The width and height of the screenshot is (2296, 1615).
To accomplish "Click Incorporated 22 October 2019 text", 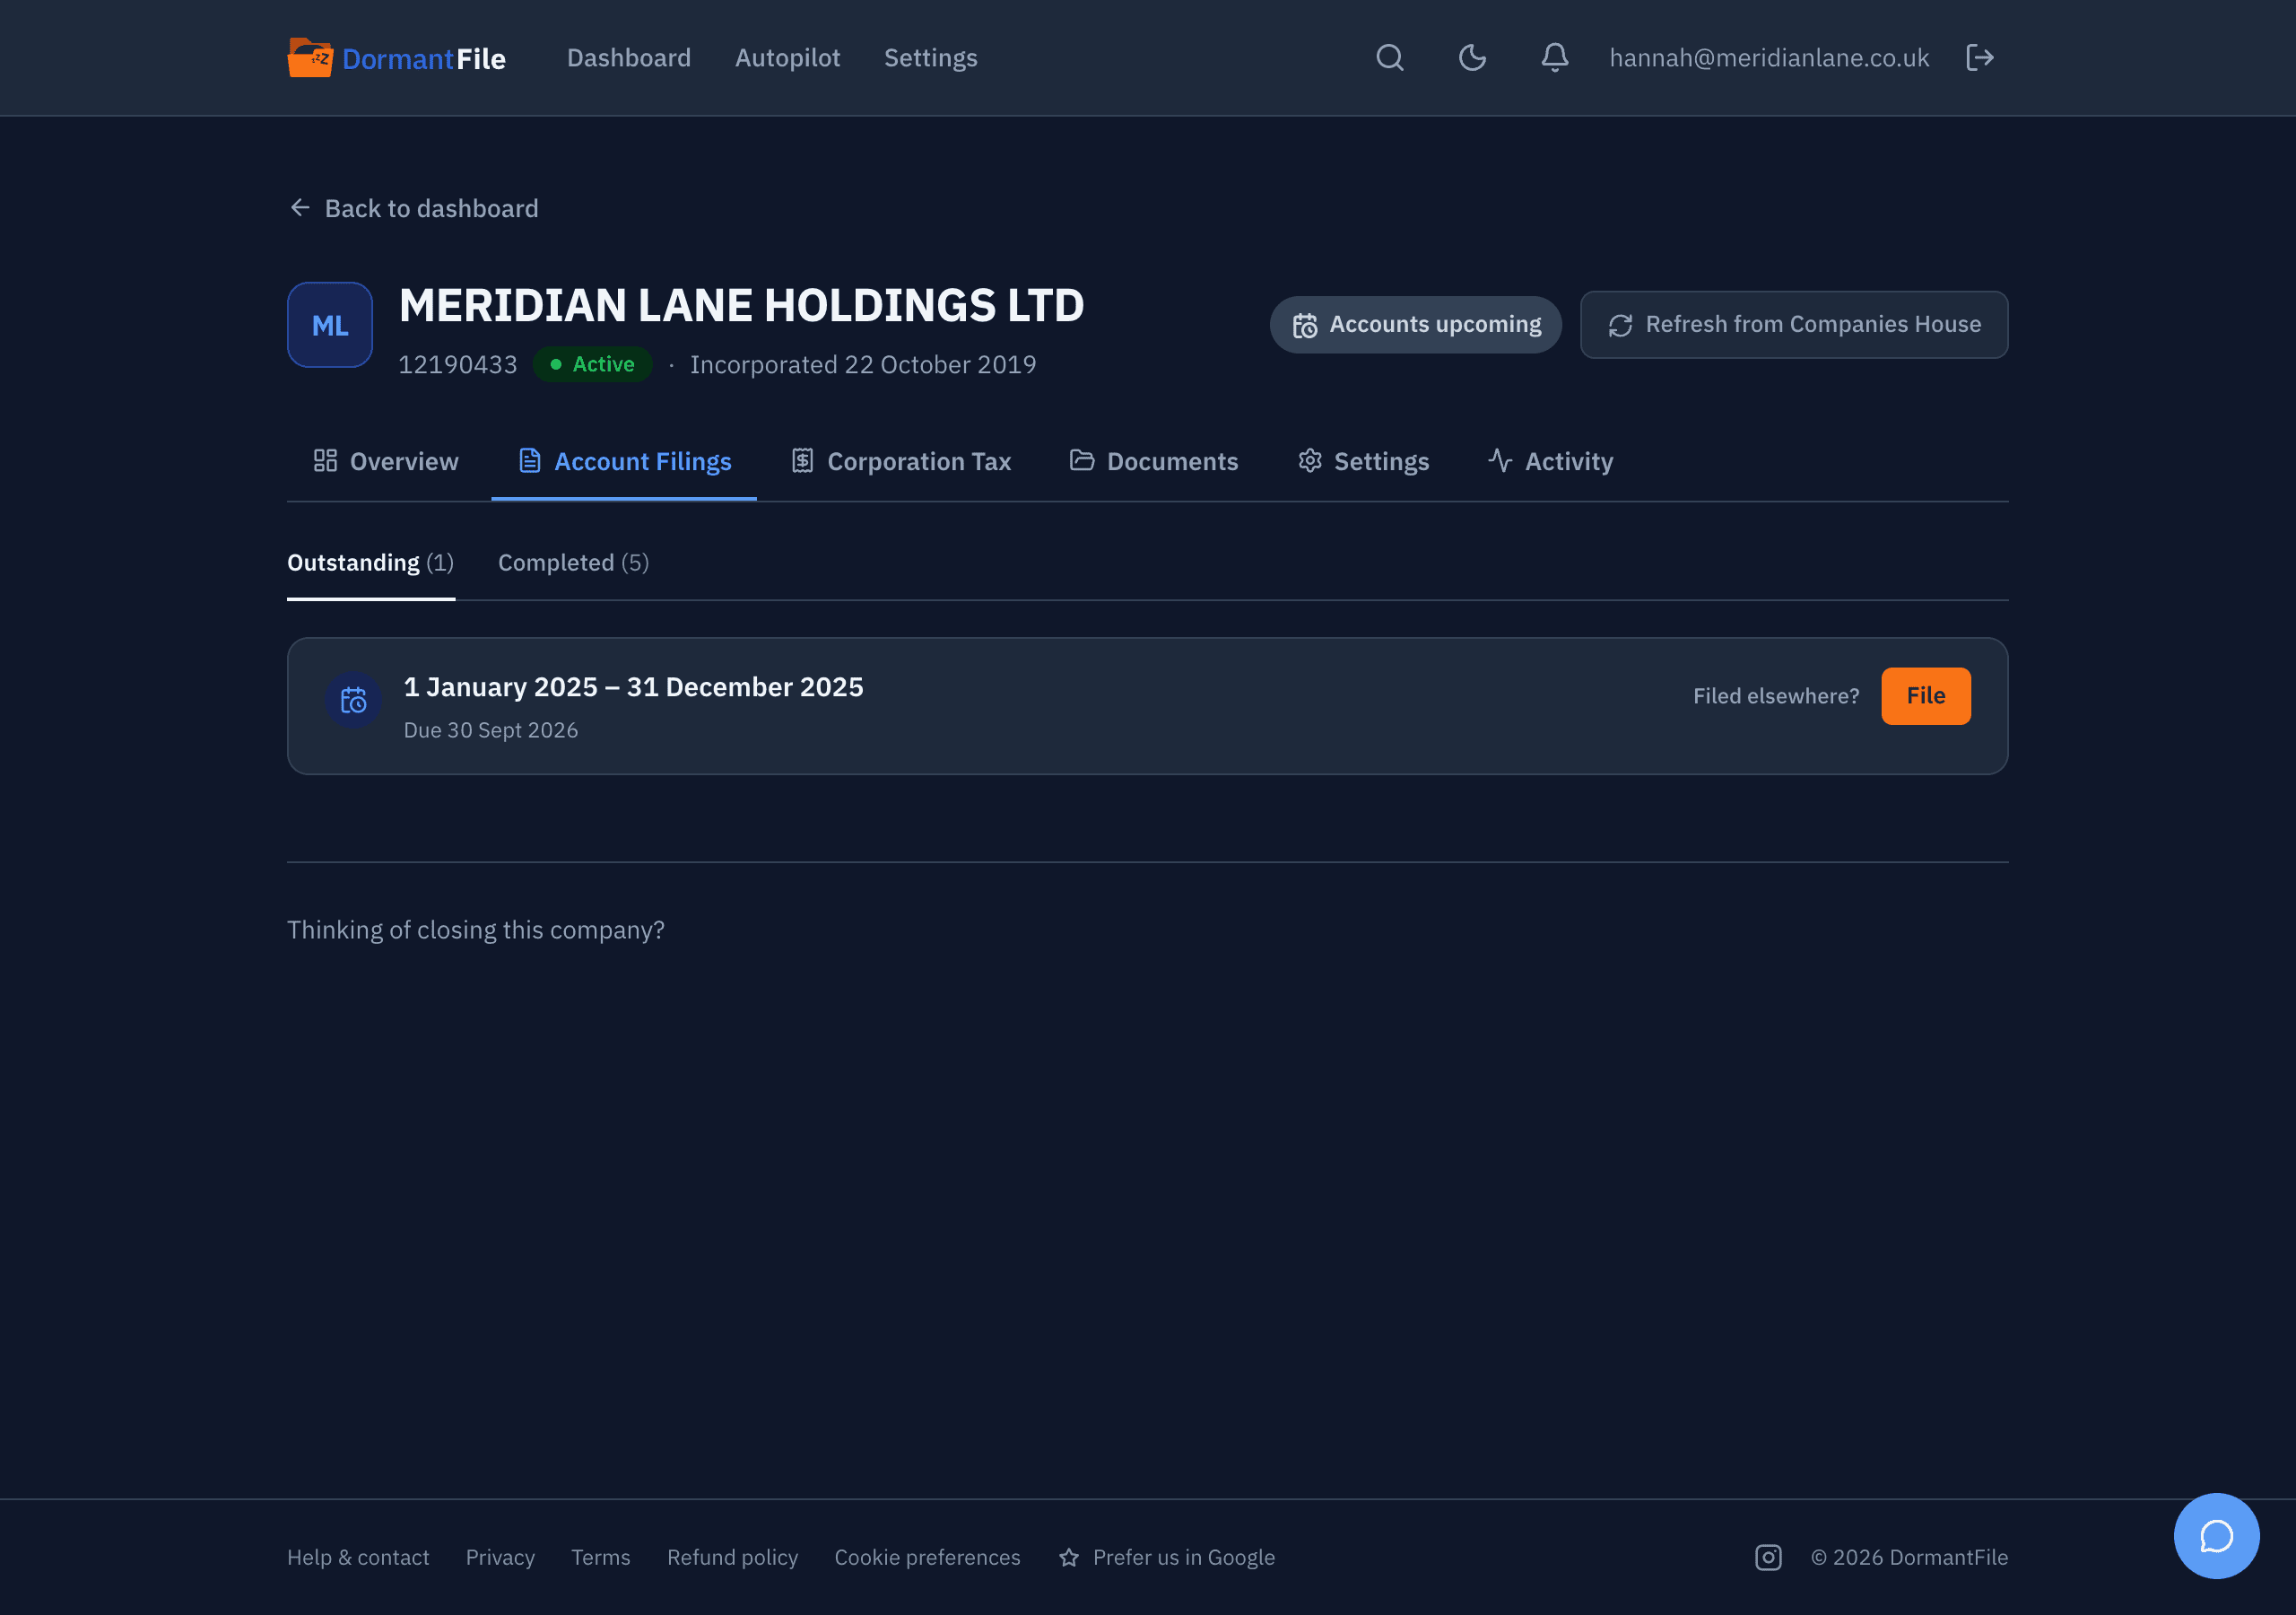I will coord(863,365).
